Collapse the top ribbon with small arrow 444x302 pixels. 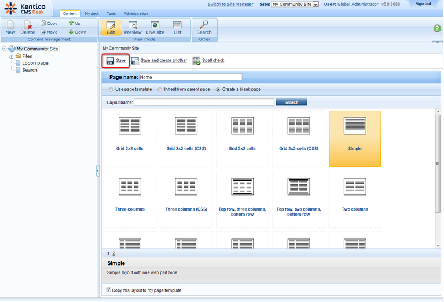[x=438, y=42]
